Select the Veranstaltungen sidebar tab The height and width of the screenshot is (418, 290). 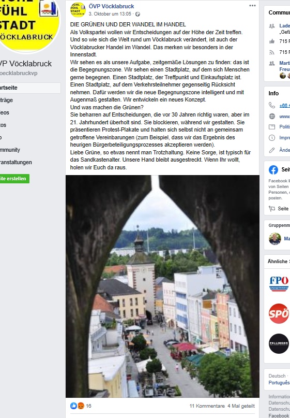29,162
